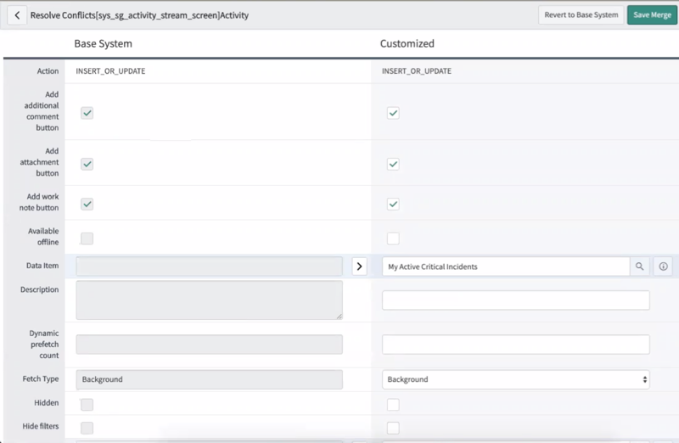Toggle Base System attachment button checkbox
679x443 pixels.
point(87,164)
